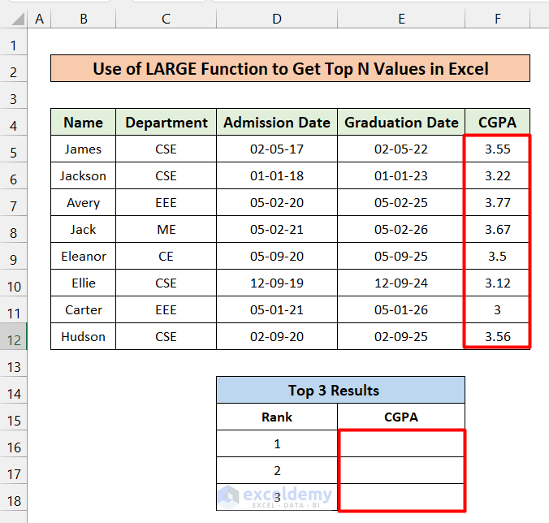Click the Rank header cell
Viewport: 549px width, 523px height.
(277, 417)
